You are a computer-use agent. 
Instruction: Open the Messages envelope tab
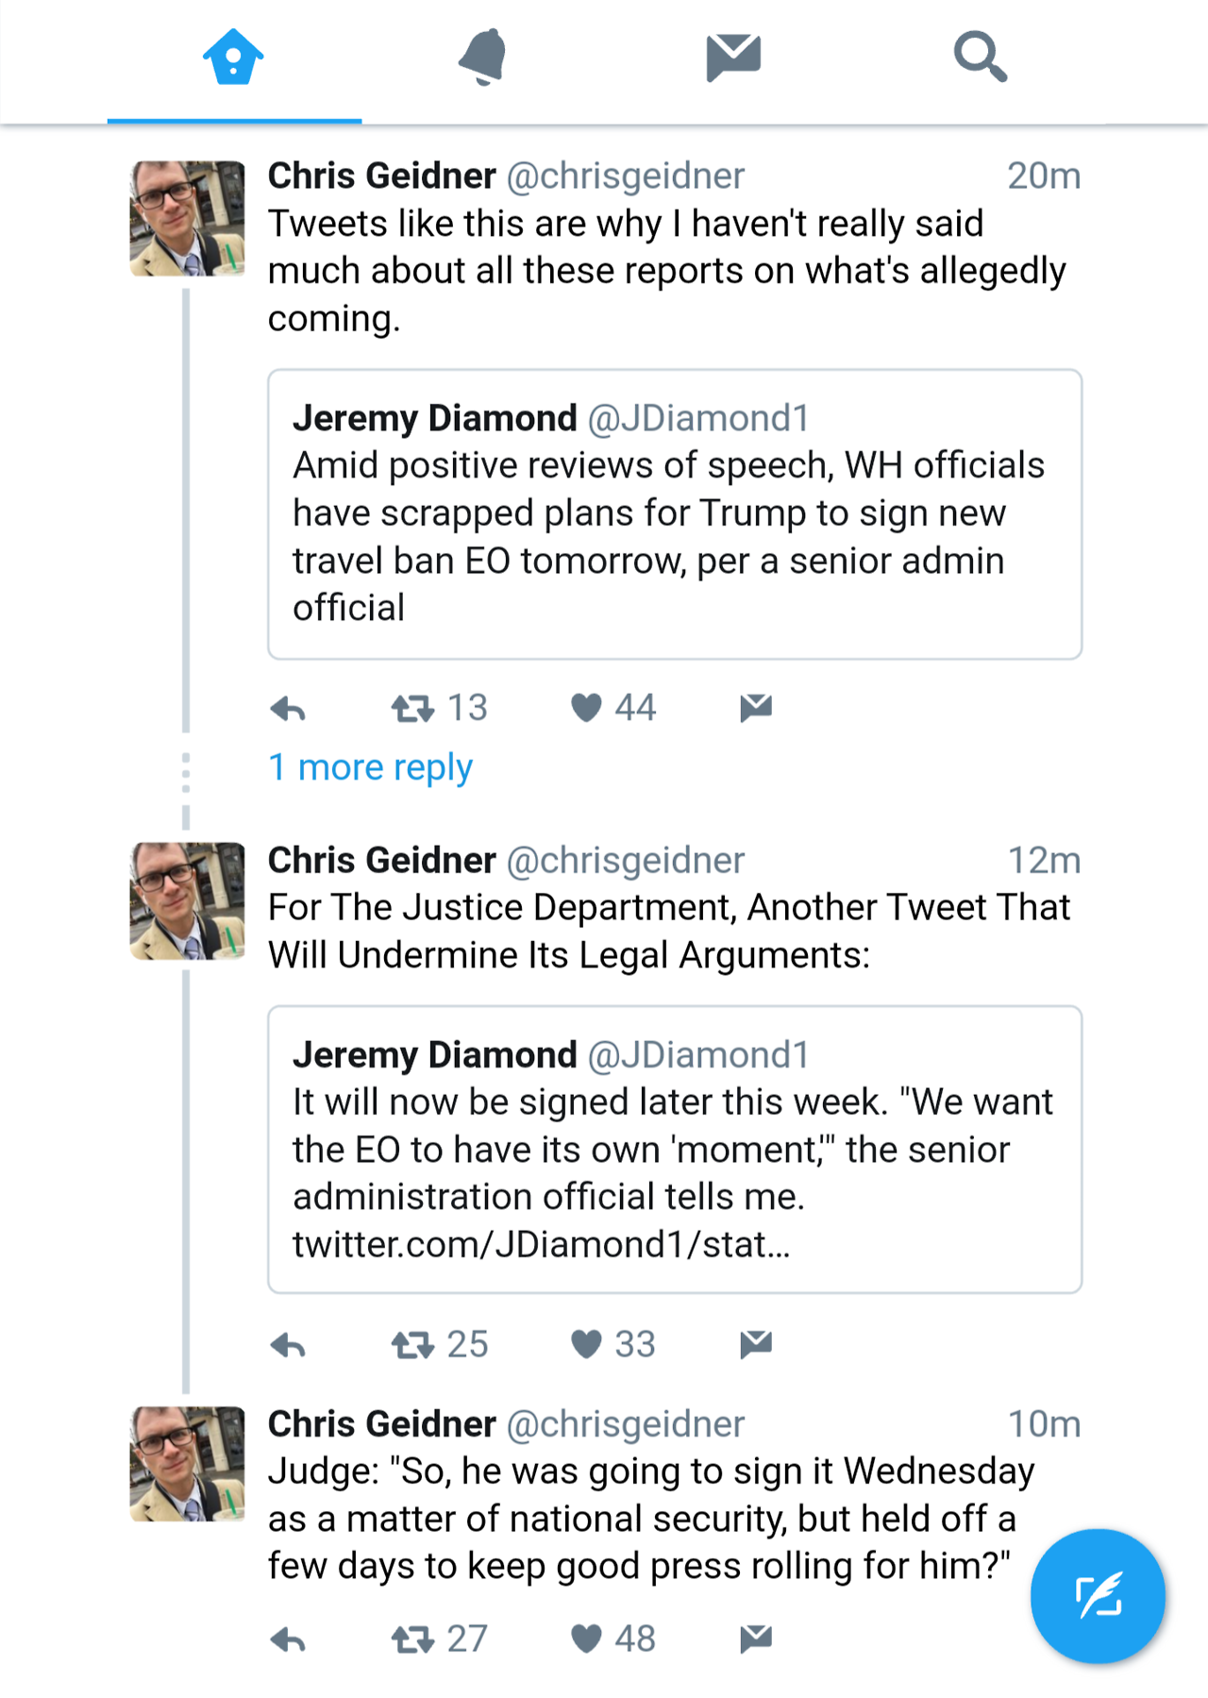[x=733, y=58]
